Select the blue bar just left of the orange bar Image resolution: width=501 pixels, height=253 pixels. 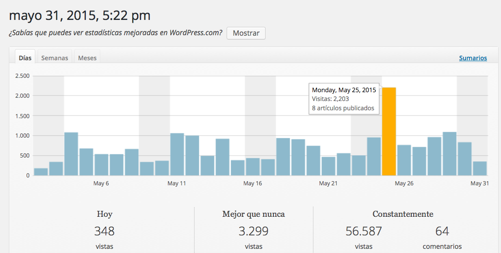(374, 156)
